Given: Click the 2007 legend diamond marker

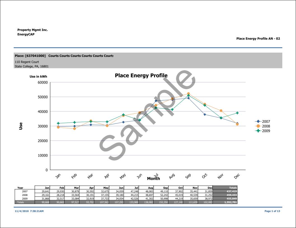Looking at the screenshot, I should point(258,122).
